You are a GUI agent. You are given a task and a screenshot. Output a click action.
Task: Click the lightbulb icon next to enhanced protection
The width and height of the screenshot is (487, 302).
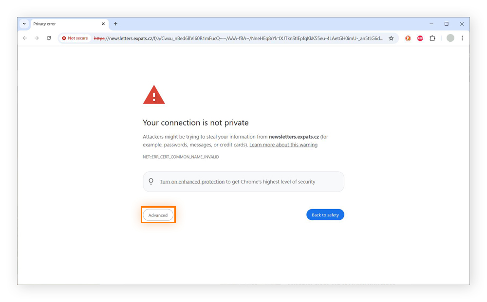[151, 181]
